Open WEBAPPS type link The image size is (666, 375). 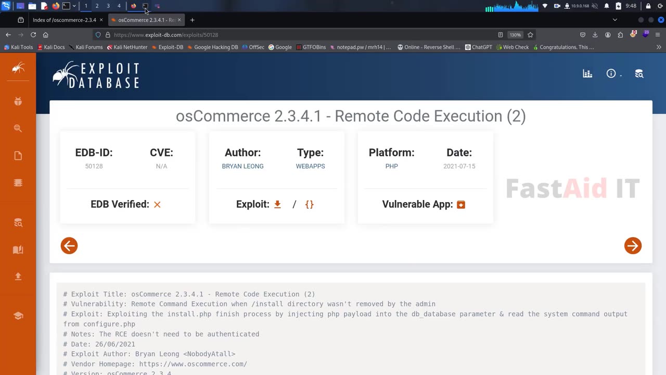310,166
